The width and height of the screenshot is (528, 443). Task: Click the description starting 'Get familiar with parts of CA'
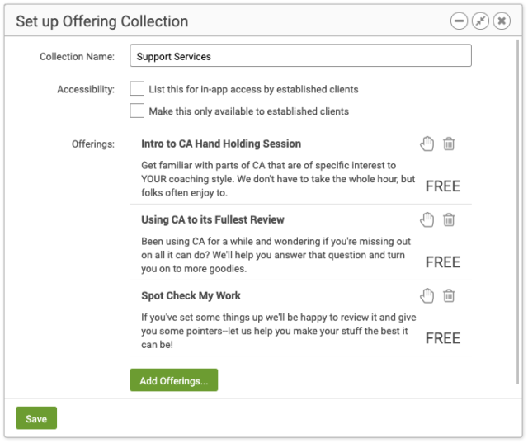pyautogui.click(x=278, y=179)
